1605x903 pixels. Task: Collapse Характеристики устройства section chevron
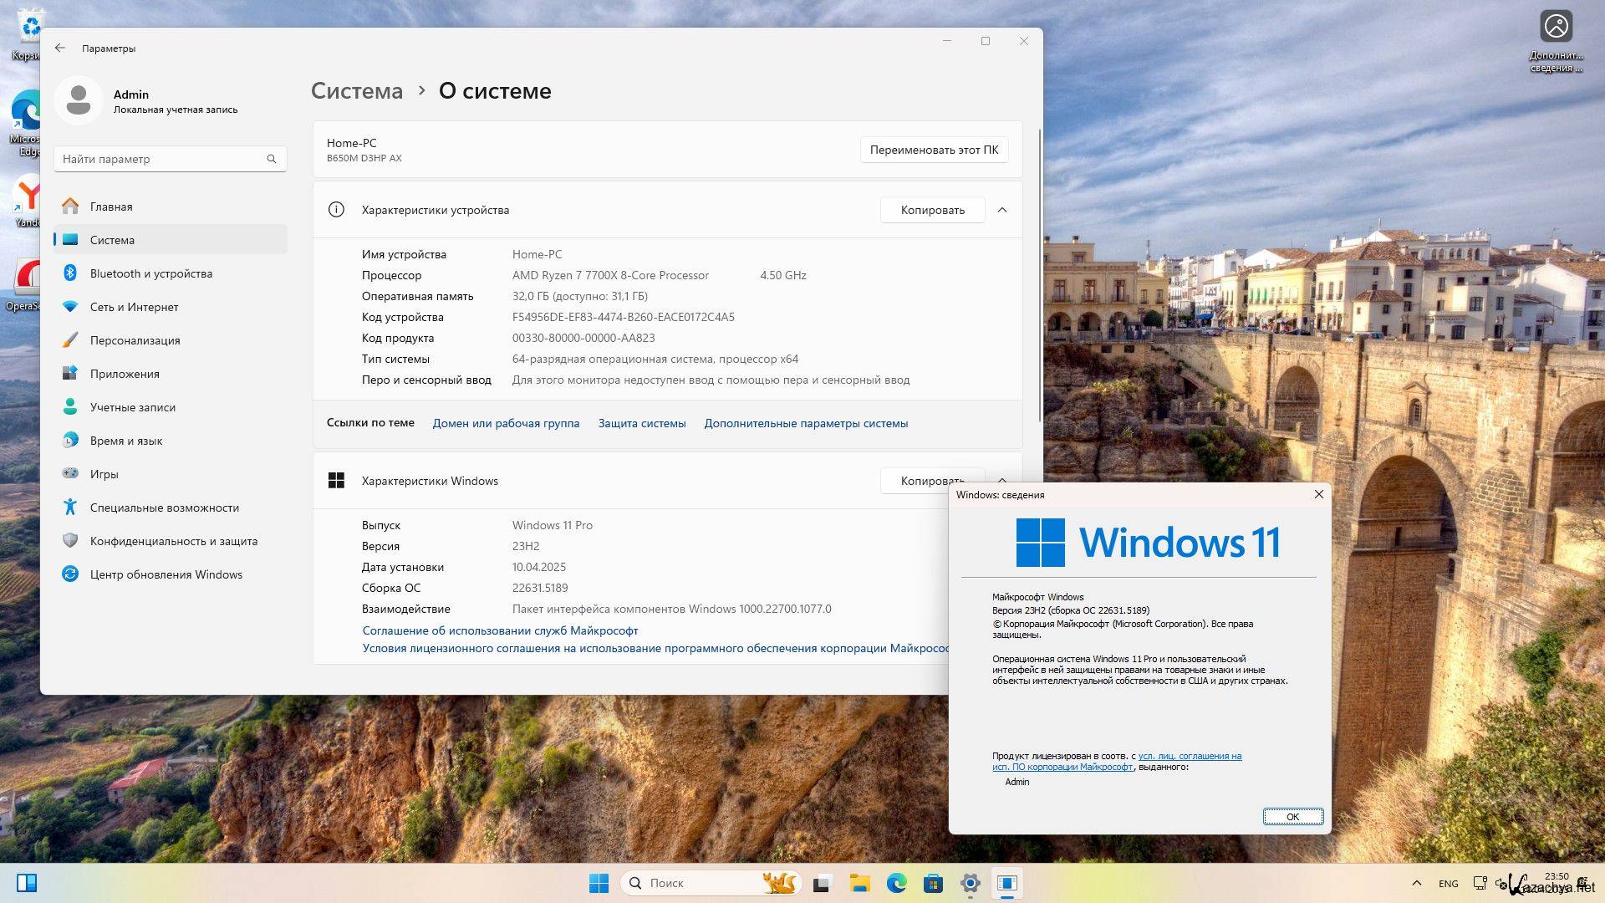(x=1002, y=210)
